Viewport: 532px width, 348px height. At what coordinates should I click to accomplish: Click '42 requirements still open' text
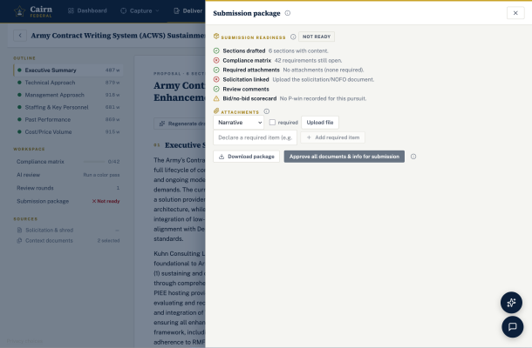[x=308, y=60]
